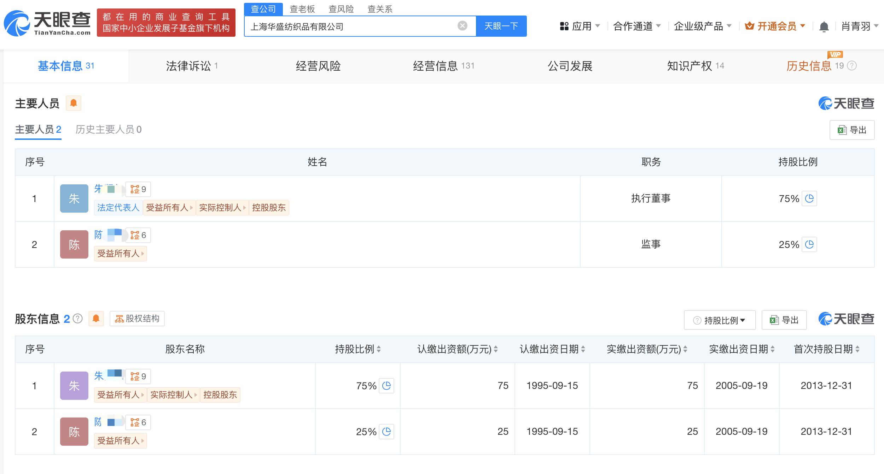Sort shareholders by 持股比例 column
This screenshot has width=884, height=474.
point(379,349)
